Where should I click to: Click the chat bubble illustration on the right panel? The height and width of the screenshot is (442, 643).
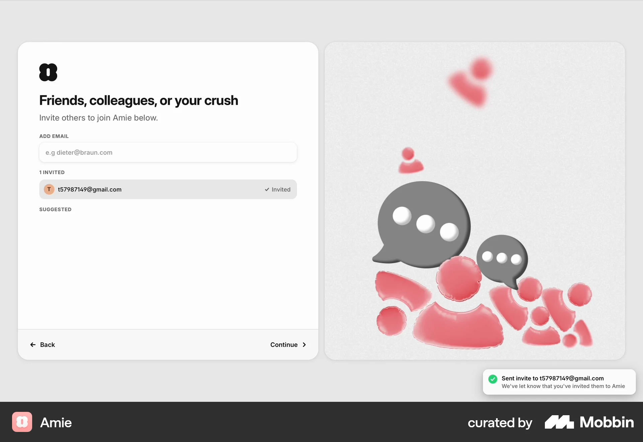424,223
